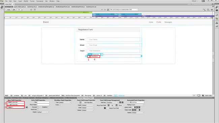This screenshot has width=219, height=123.
Task: Click the dynamic value lightning icon beside Value
Action: pos(27,107)
